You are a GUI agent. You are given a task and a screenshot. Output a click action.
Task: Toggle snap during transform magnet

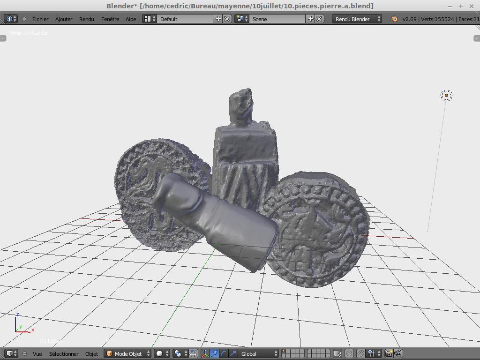point(360,353)
